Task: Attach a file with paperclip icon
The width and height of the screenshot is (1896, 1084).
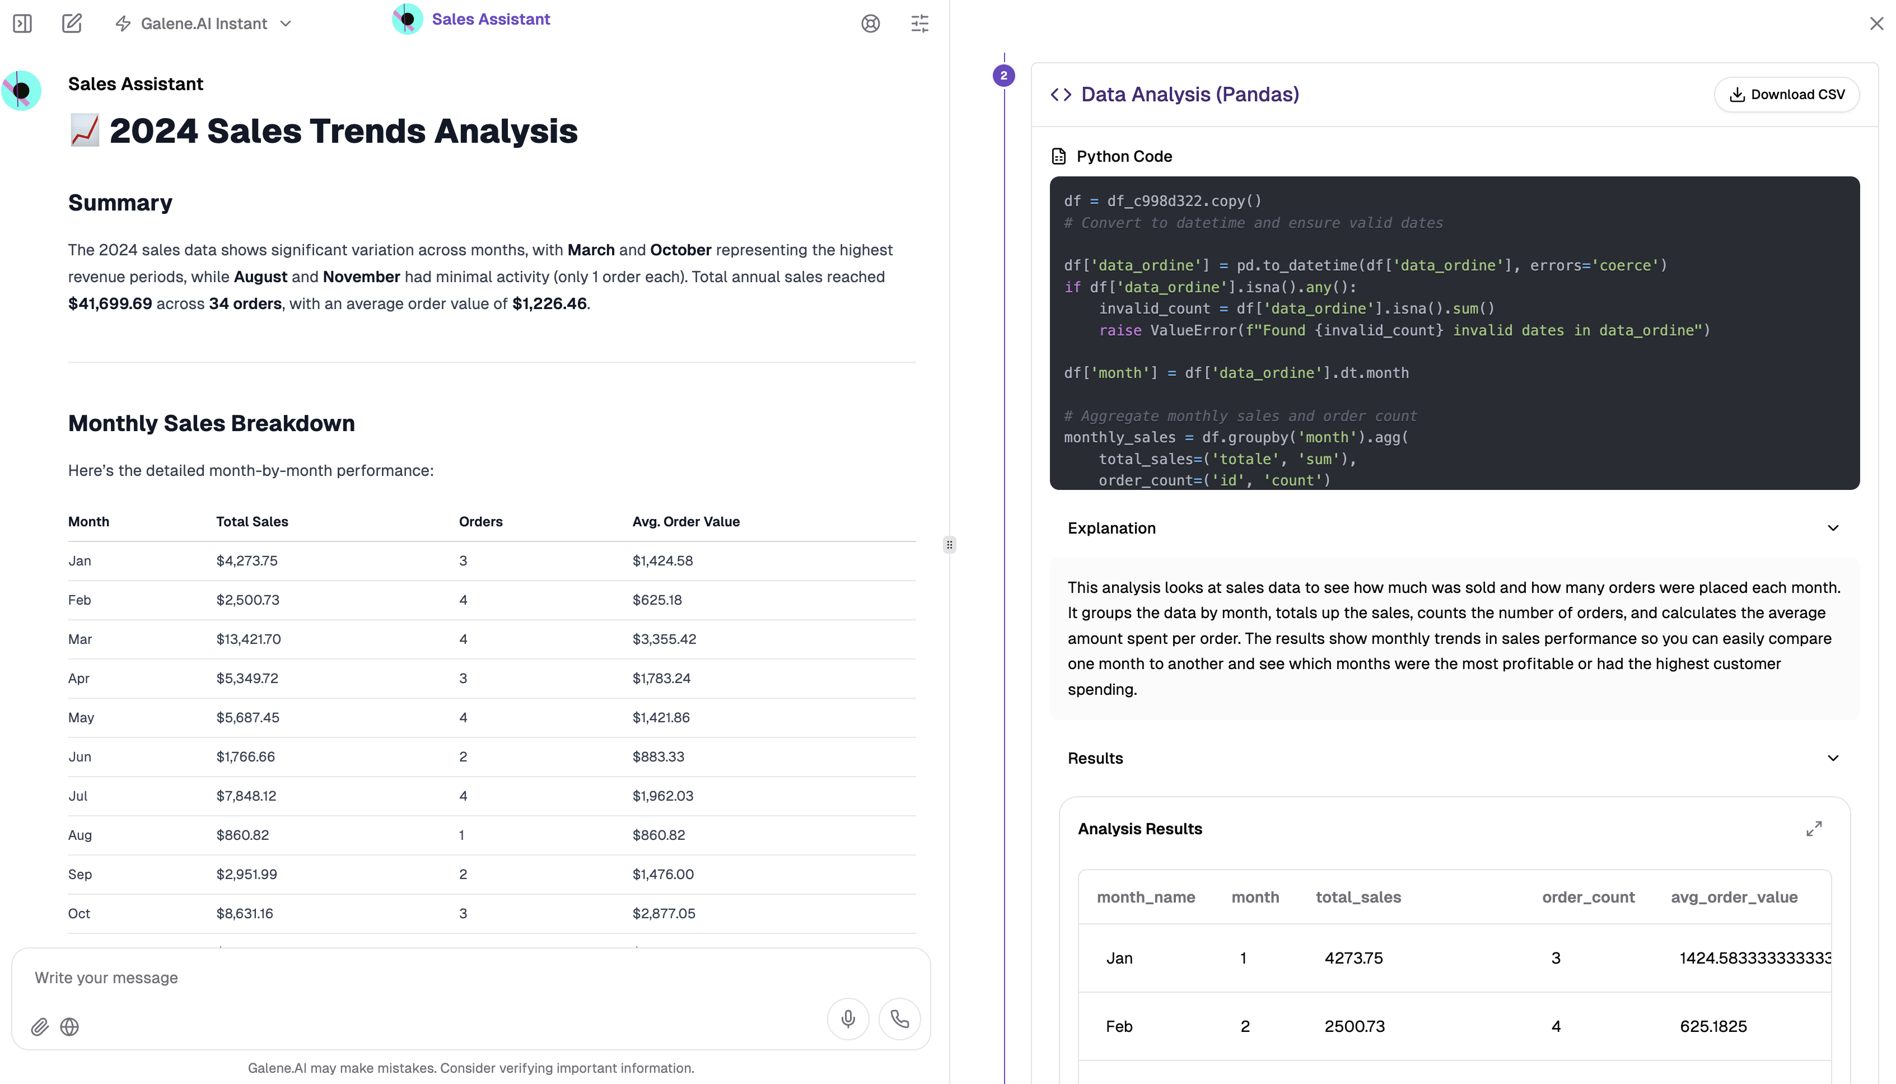Action: tap(39, 1027)
